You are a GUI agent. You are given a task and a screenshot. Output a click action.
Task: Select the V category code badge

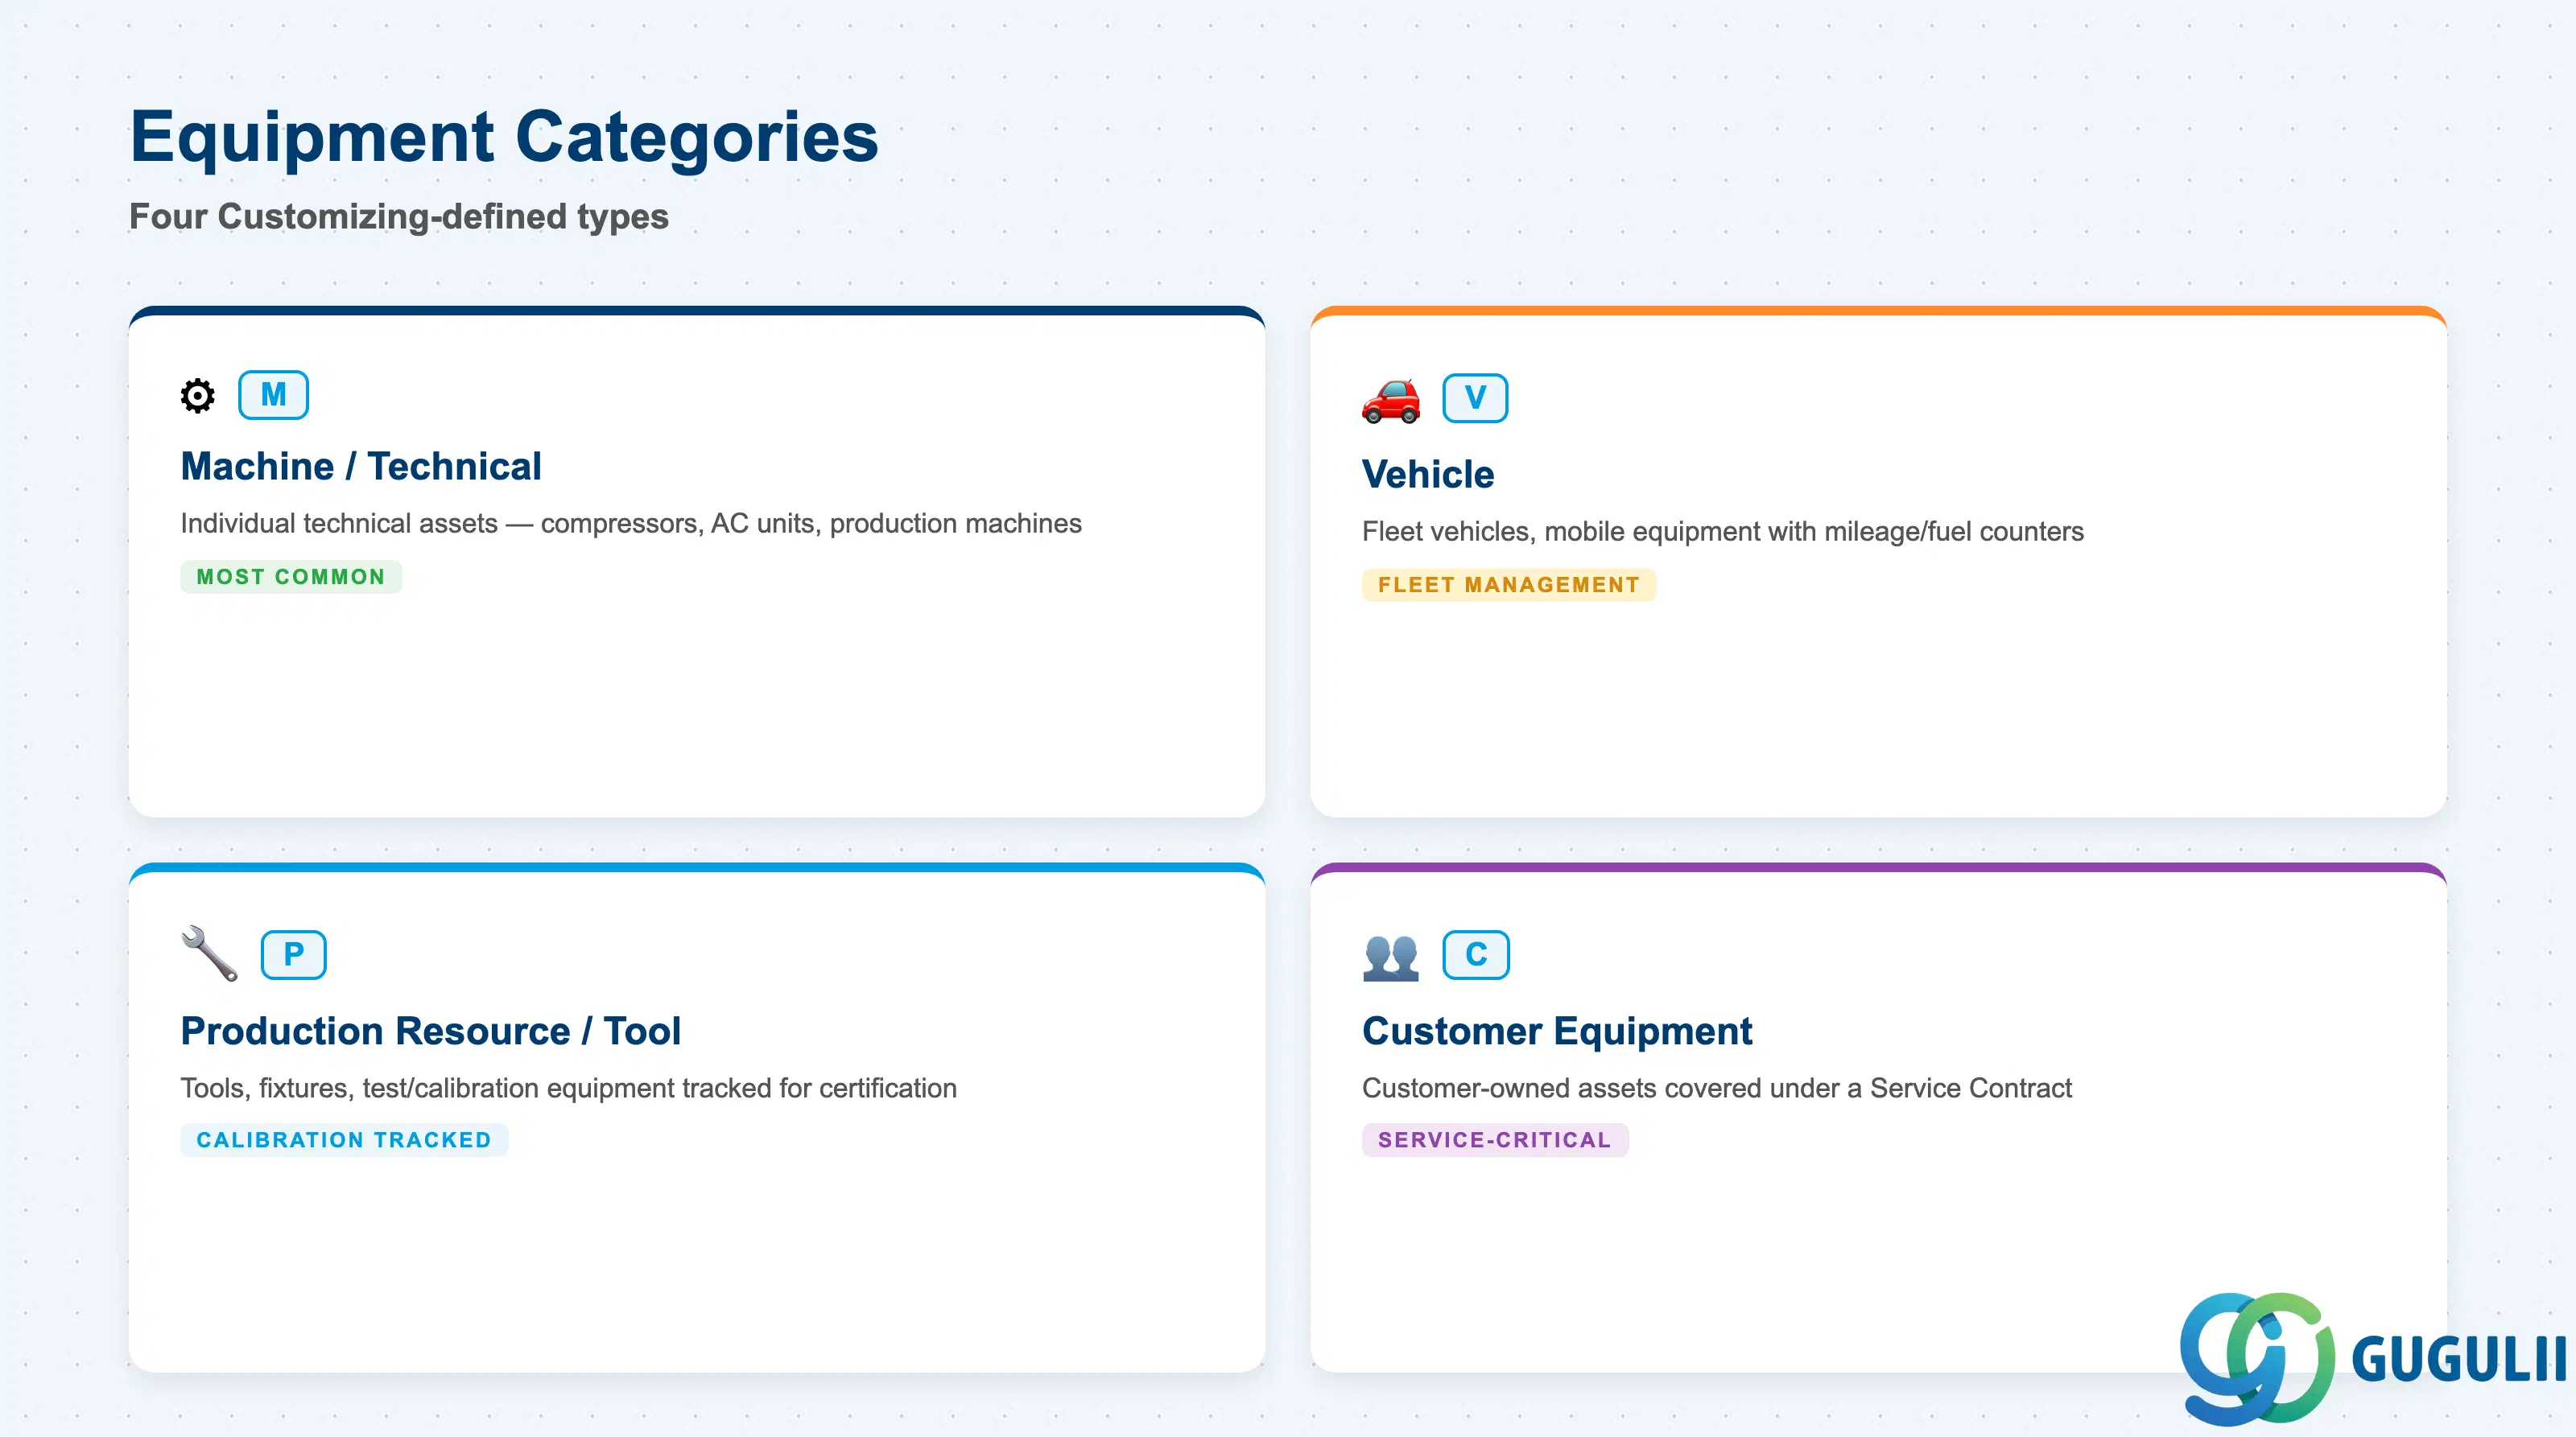pos(1475,399)
